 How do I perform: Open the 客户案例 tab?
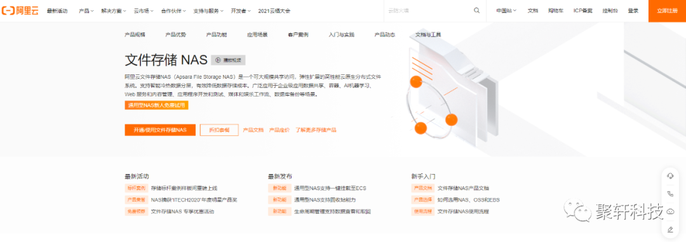[298, 34]
